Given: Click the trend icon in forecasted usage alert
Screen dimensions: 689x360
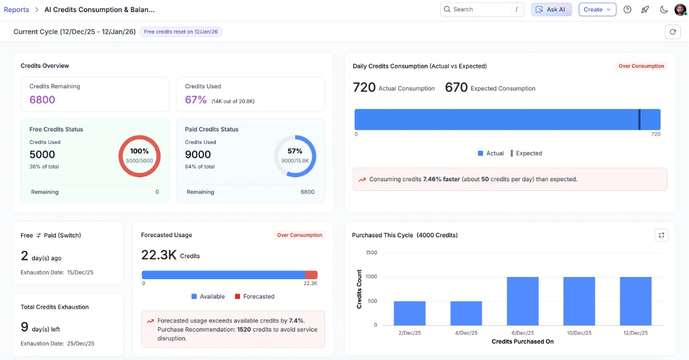Looking at the screenshot, I should (x=150, y=321).
